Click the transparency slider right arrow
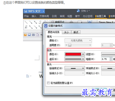This screenshot has height=101, width=115. [x=90, y=45]
